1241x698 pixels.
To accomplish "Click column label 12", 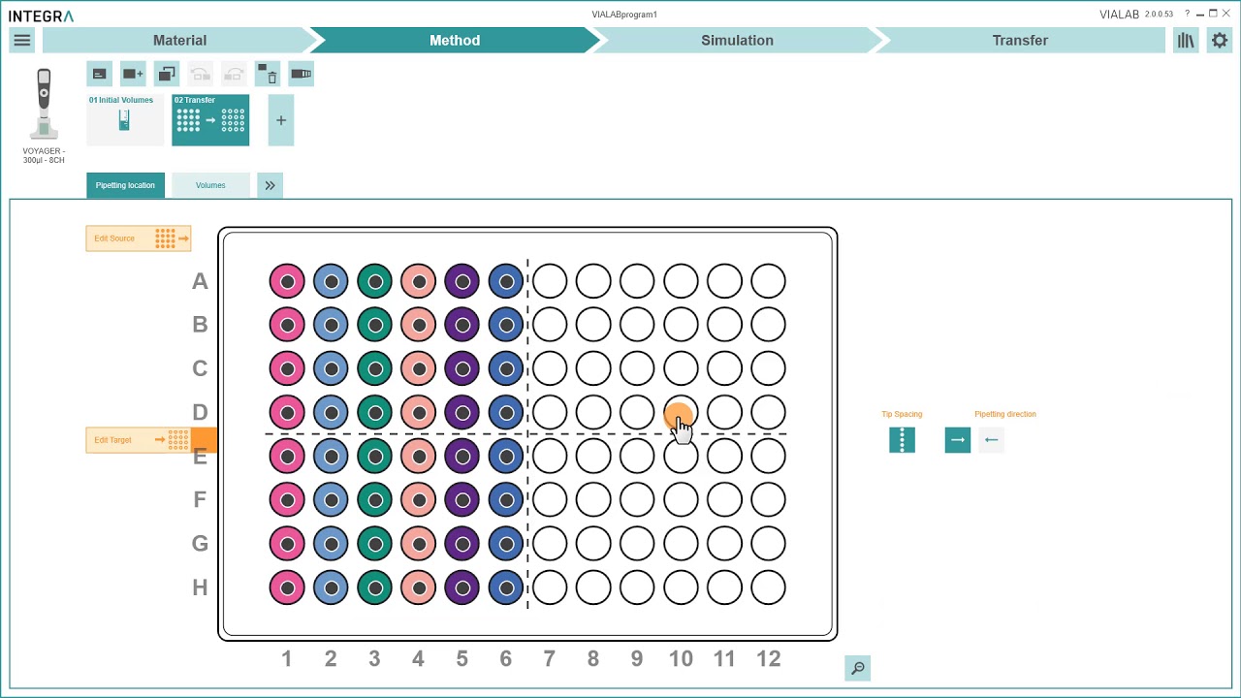I will tap(769, 659).
